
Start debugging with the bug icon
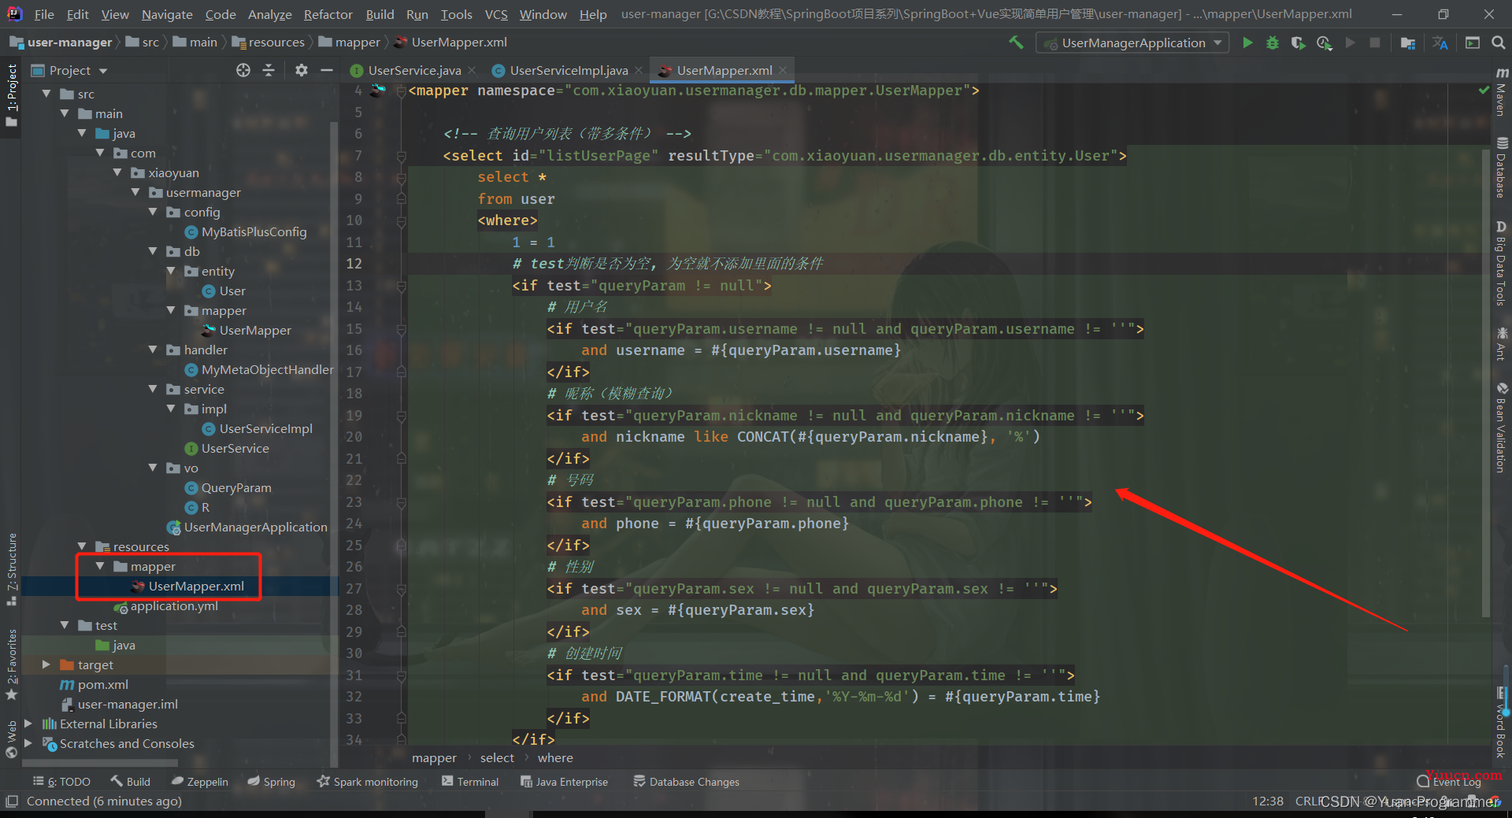[x=1273, y=43]
